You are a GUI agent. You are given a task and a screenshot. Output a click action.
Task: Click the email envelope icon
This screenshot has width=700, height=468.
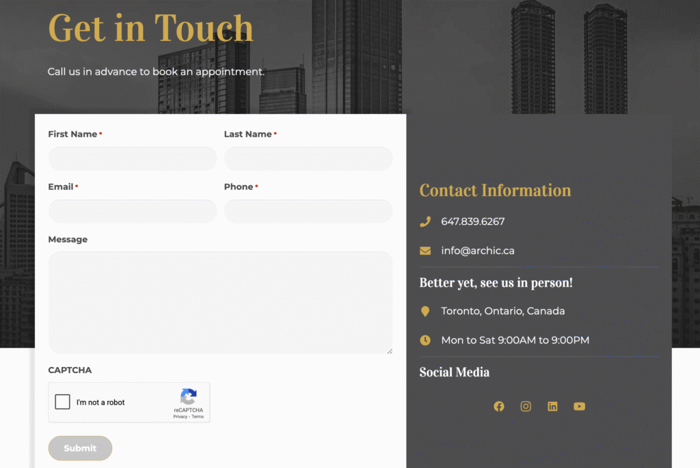(425, 251)
